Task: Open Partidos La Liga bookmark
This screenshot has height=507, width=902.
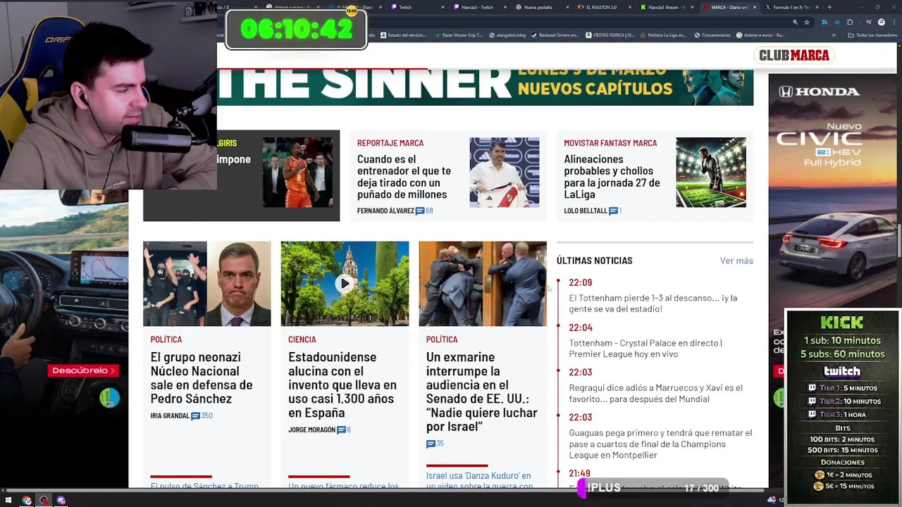Action: coord(663,35)
